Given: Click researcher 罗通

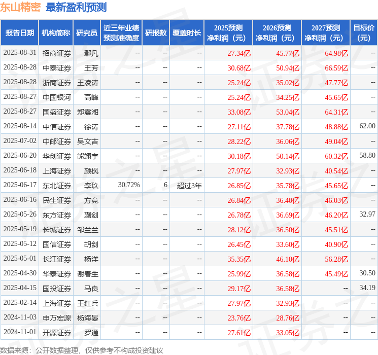Looking at the screenshot, I should click(x=91, y=333).
